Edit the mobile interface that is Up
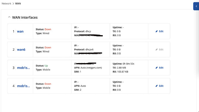 pos(159,68)
